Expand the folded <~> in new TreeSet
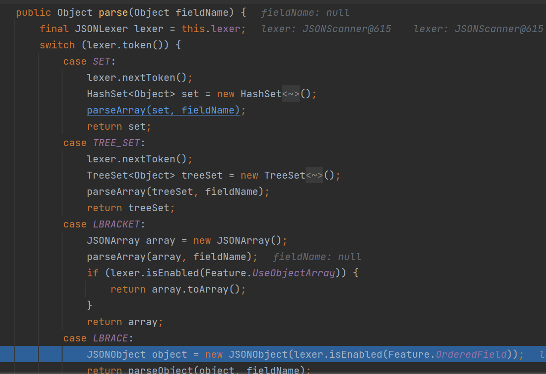The height and width of the screenshot is (374, 546). 314,175
